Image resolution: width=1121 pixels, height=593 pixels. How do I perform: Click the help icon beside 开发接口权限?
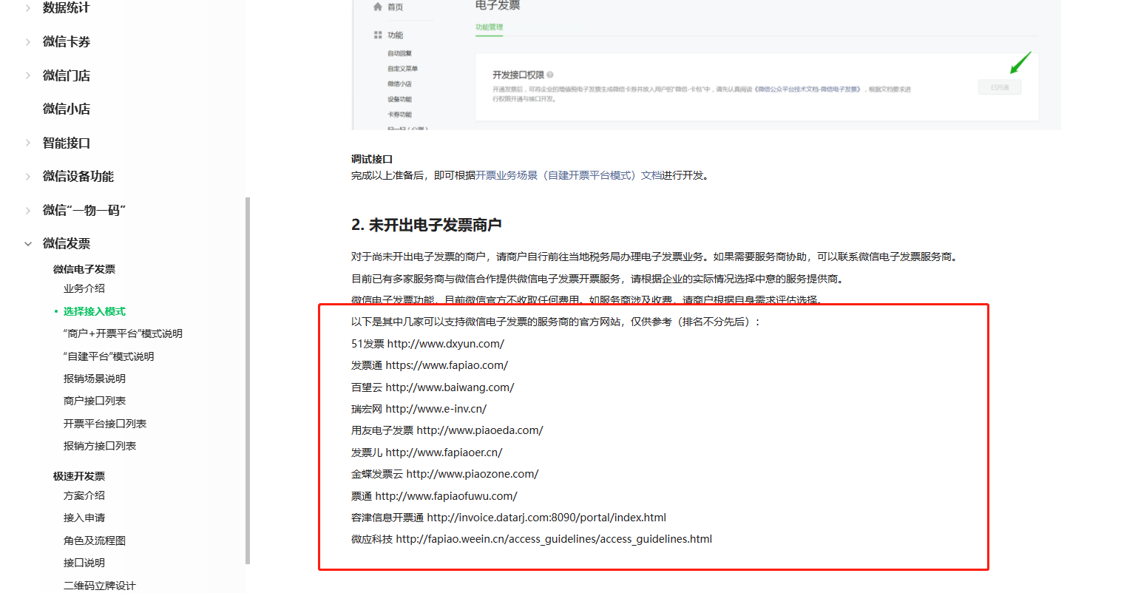pos(550,75)
